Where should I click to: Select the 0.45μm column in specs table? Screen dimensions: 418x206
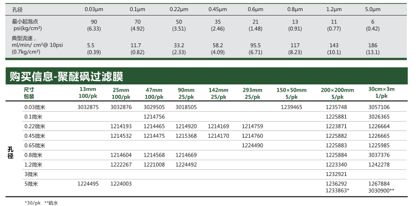click(x=218, y=9)
